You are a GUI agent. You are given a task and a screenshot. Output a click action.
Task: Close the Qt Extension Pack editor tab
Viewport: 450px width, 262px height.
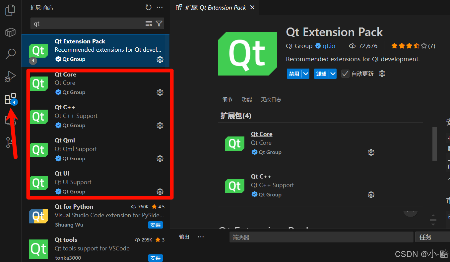252,7
